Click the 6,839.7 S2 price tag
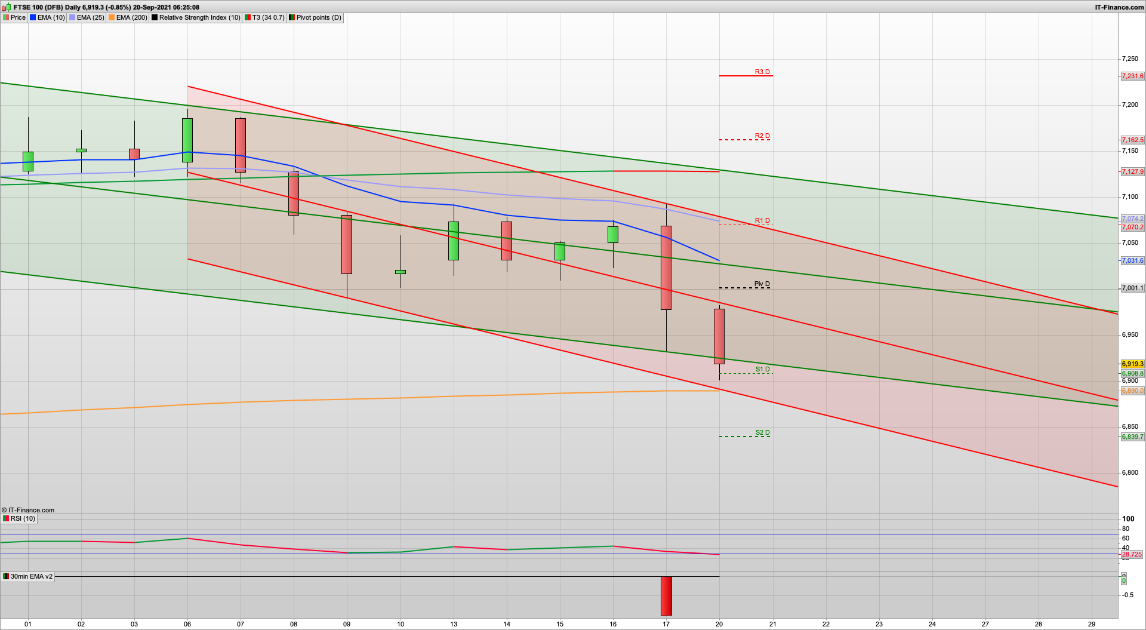Viewport: 1146px width, 630px height. (1132, 437)
